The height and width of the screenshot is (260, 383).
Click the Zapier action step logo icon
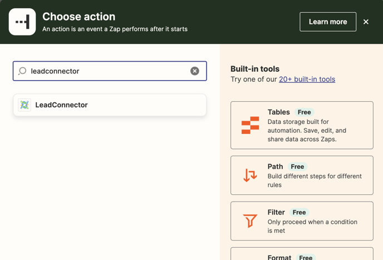(22, 22)
